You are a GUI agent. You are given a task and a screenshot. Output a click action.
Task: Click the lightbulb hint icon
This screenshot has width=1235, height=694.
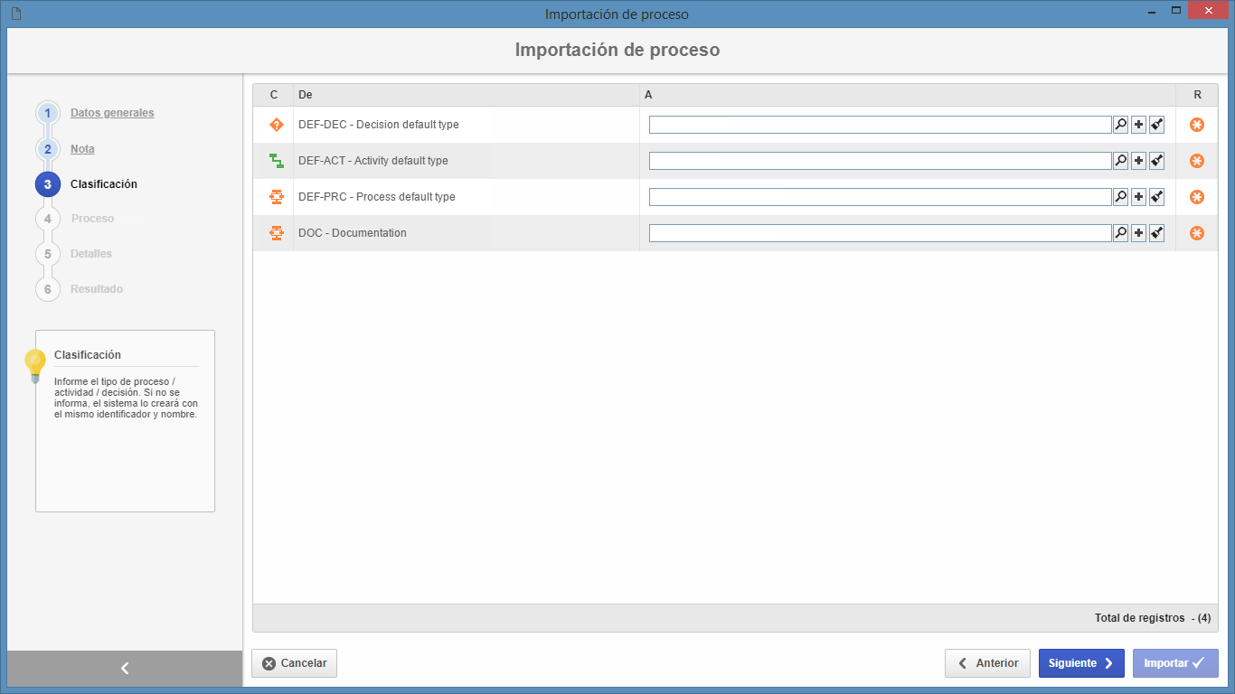click(35, 365)
